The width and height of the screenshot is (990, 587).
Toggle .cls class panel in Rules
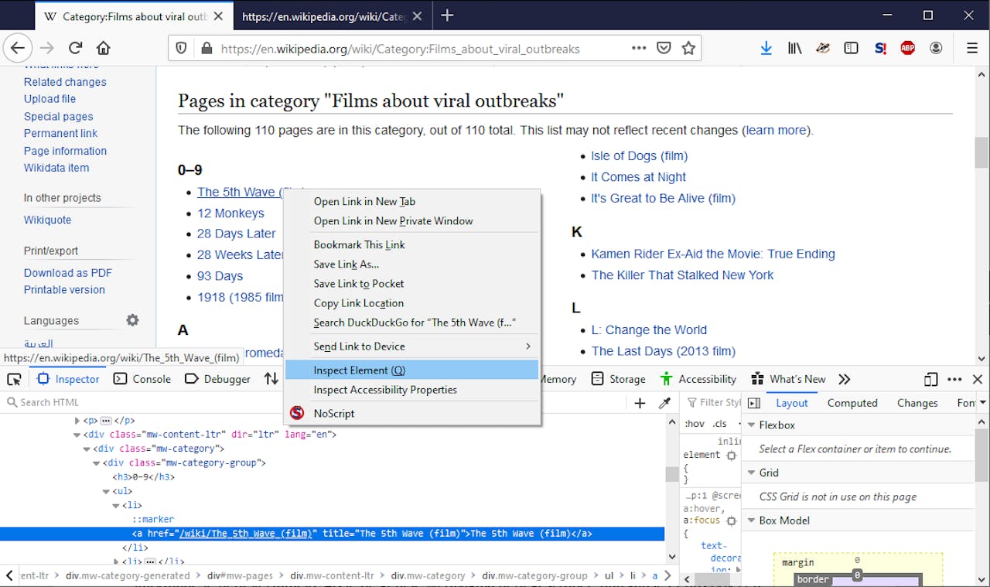(x=720, y=424)
